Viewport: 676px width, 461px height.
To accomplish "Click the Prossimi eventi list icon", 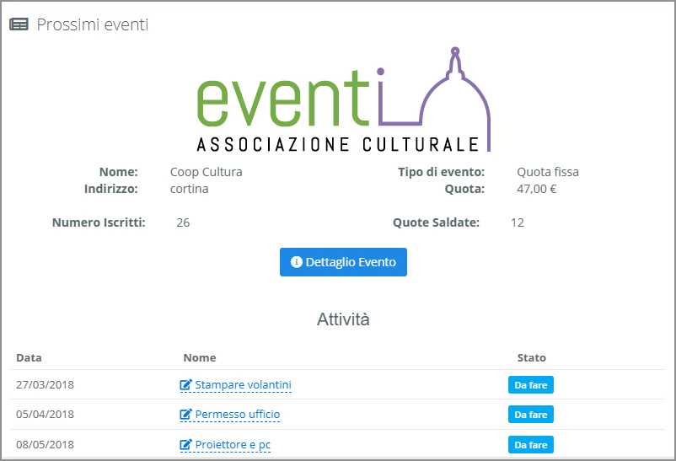I will (19, 24).
